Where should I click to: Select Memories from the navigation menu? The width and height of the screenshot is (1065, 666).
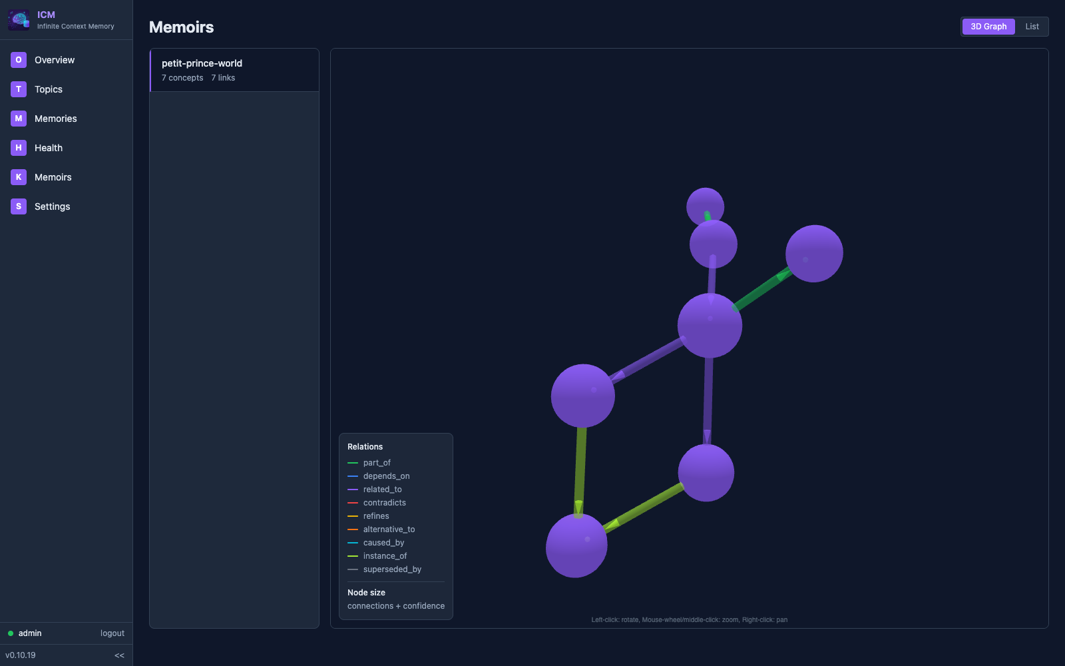pos(55,119)
